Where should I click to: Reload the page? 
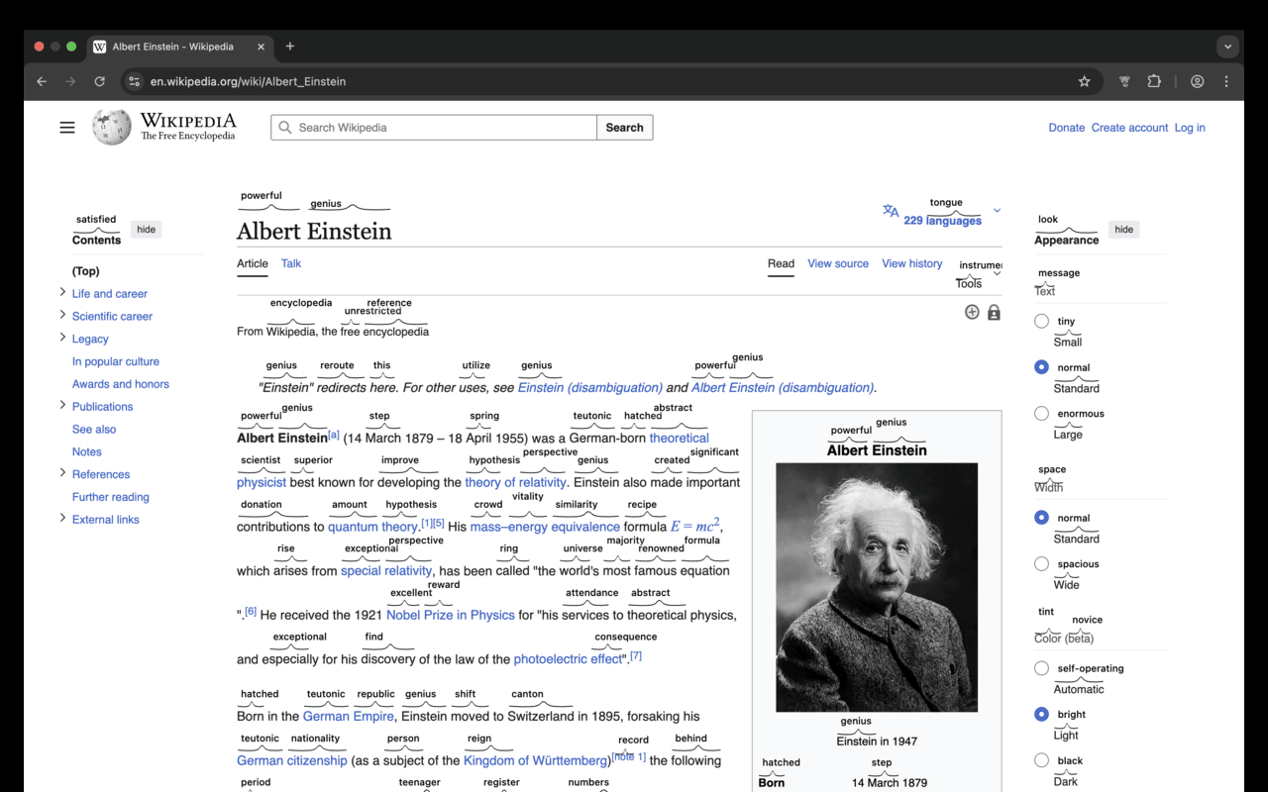pos(99,81)
